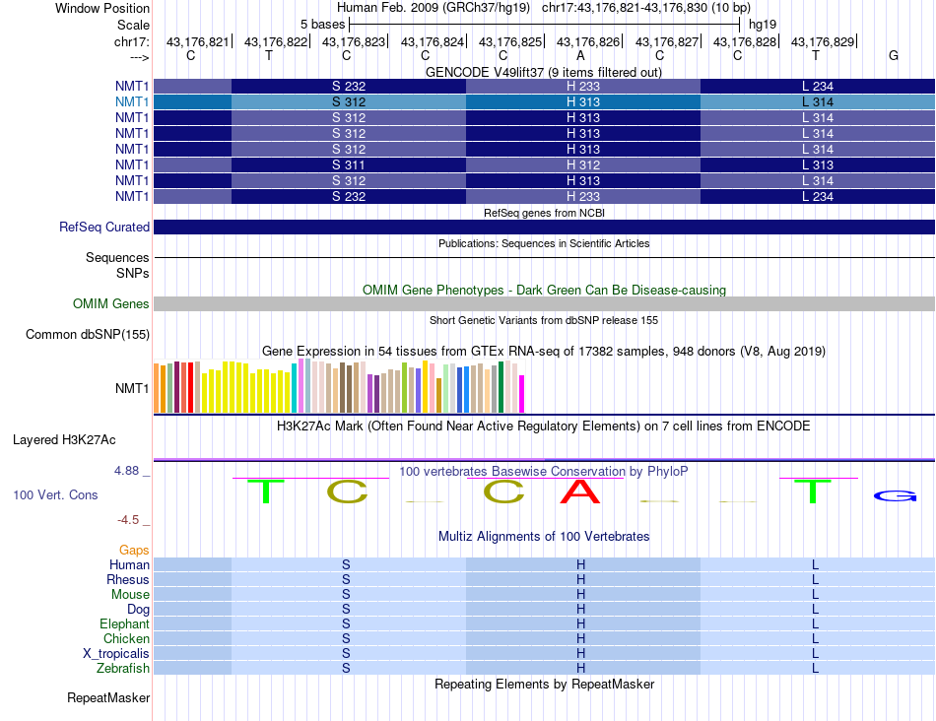The width and height of the screenshot is (936, 721).
Task: Select the Dog alignment row label
Action: point(138,609)
